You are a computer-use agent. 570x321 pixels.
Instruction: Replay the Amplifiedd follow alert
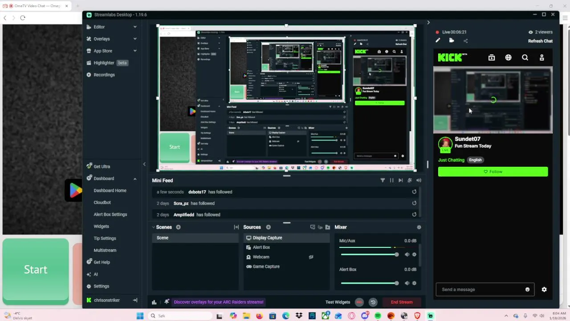click(x=414, y=214)
